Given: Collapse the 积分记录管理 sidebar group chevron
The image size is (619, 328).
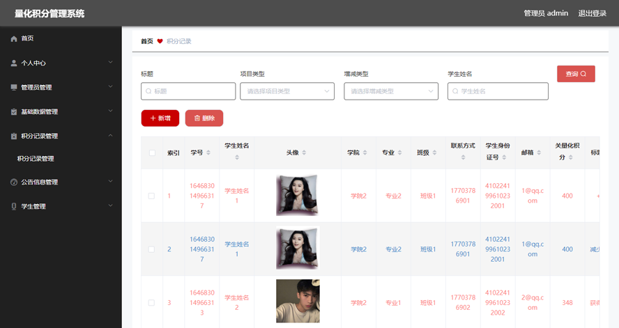Looking at the screenshot, I should coord(110,136).
